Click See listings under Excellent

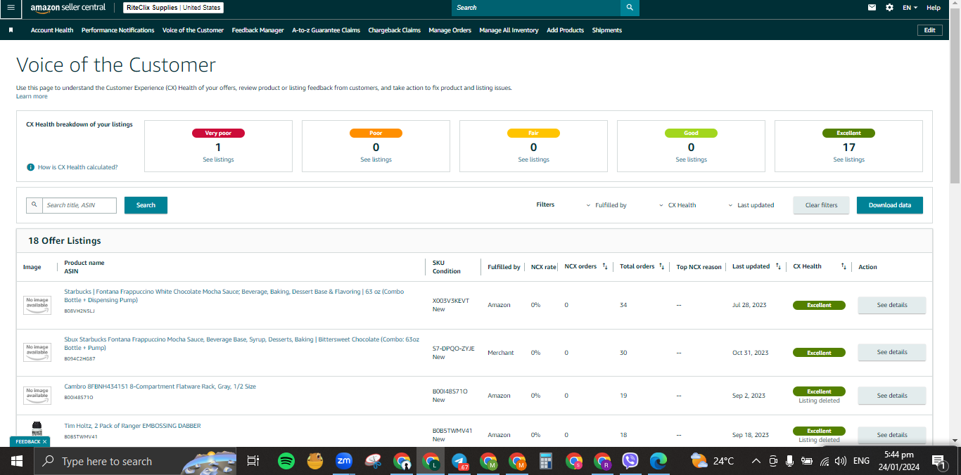[x=848, y=160]
